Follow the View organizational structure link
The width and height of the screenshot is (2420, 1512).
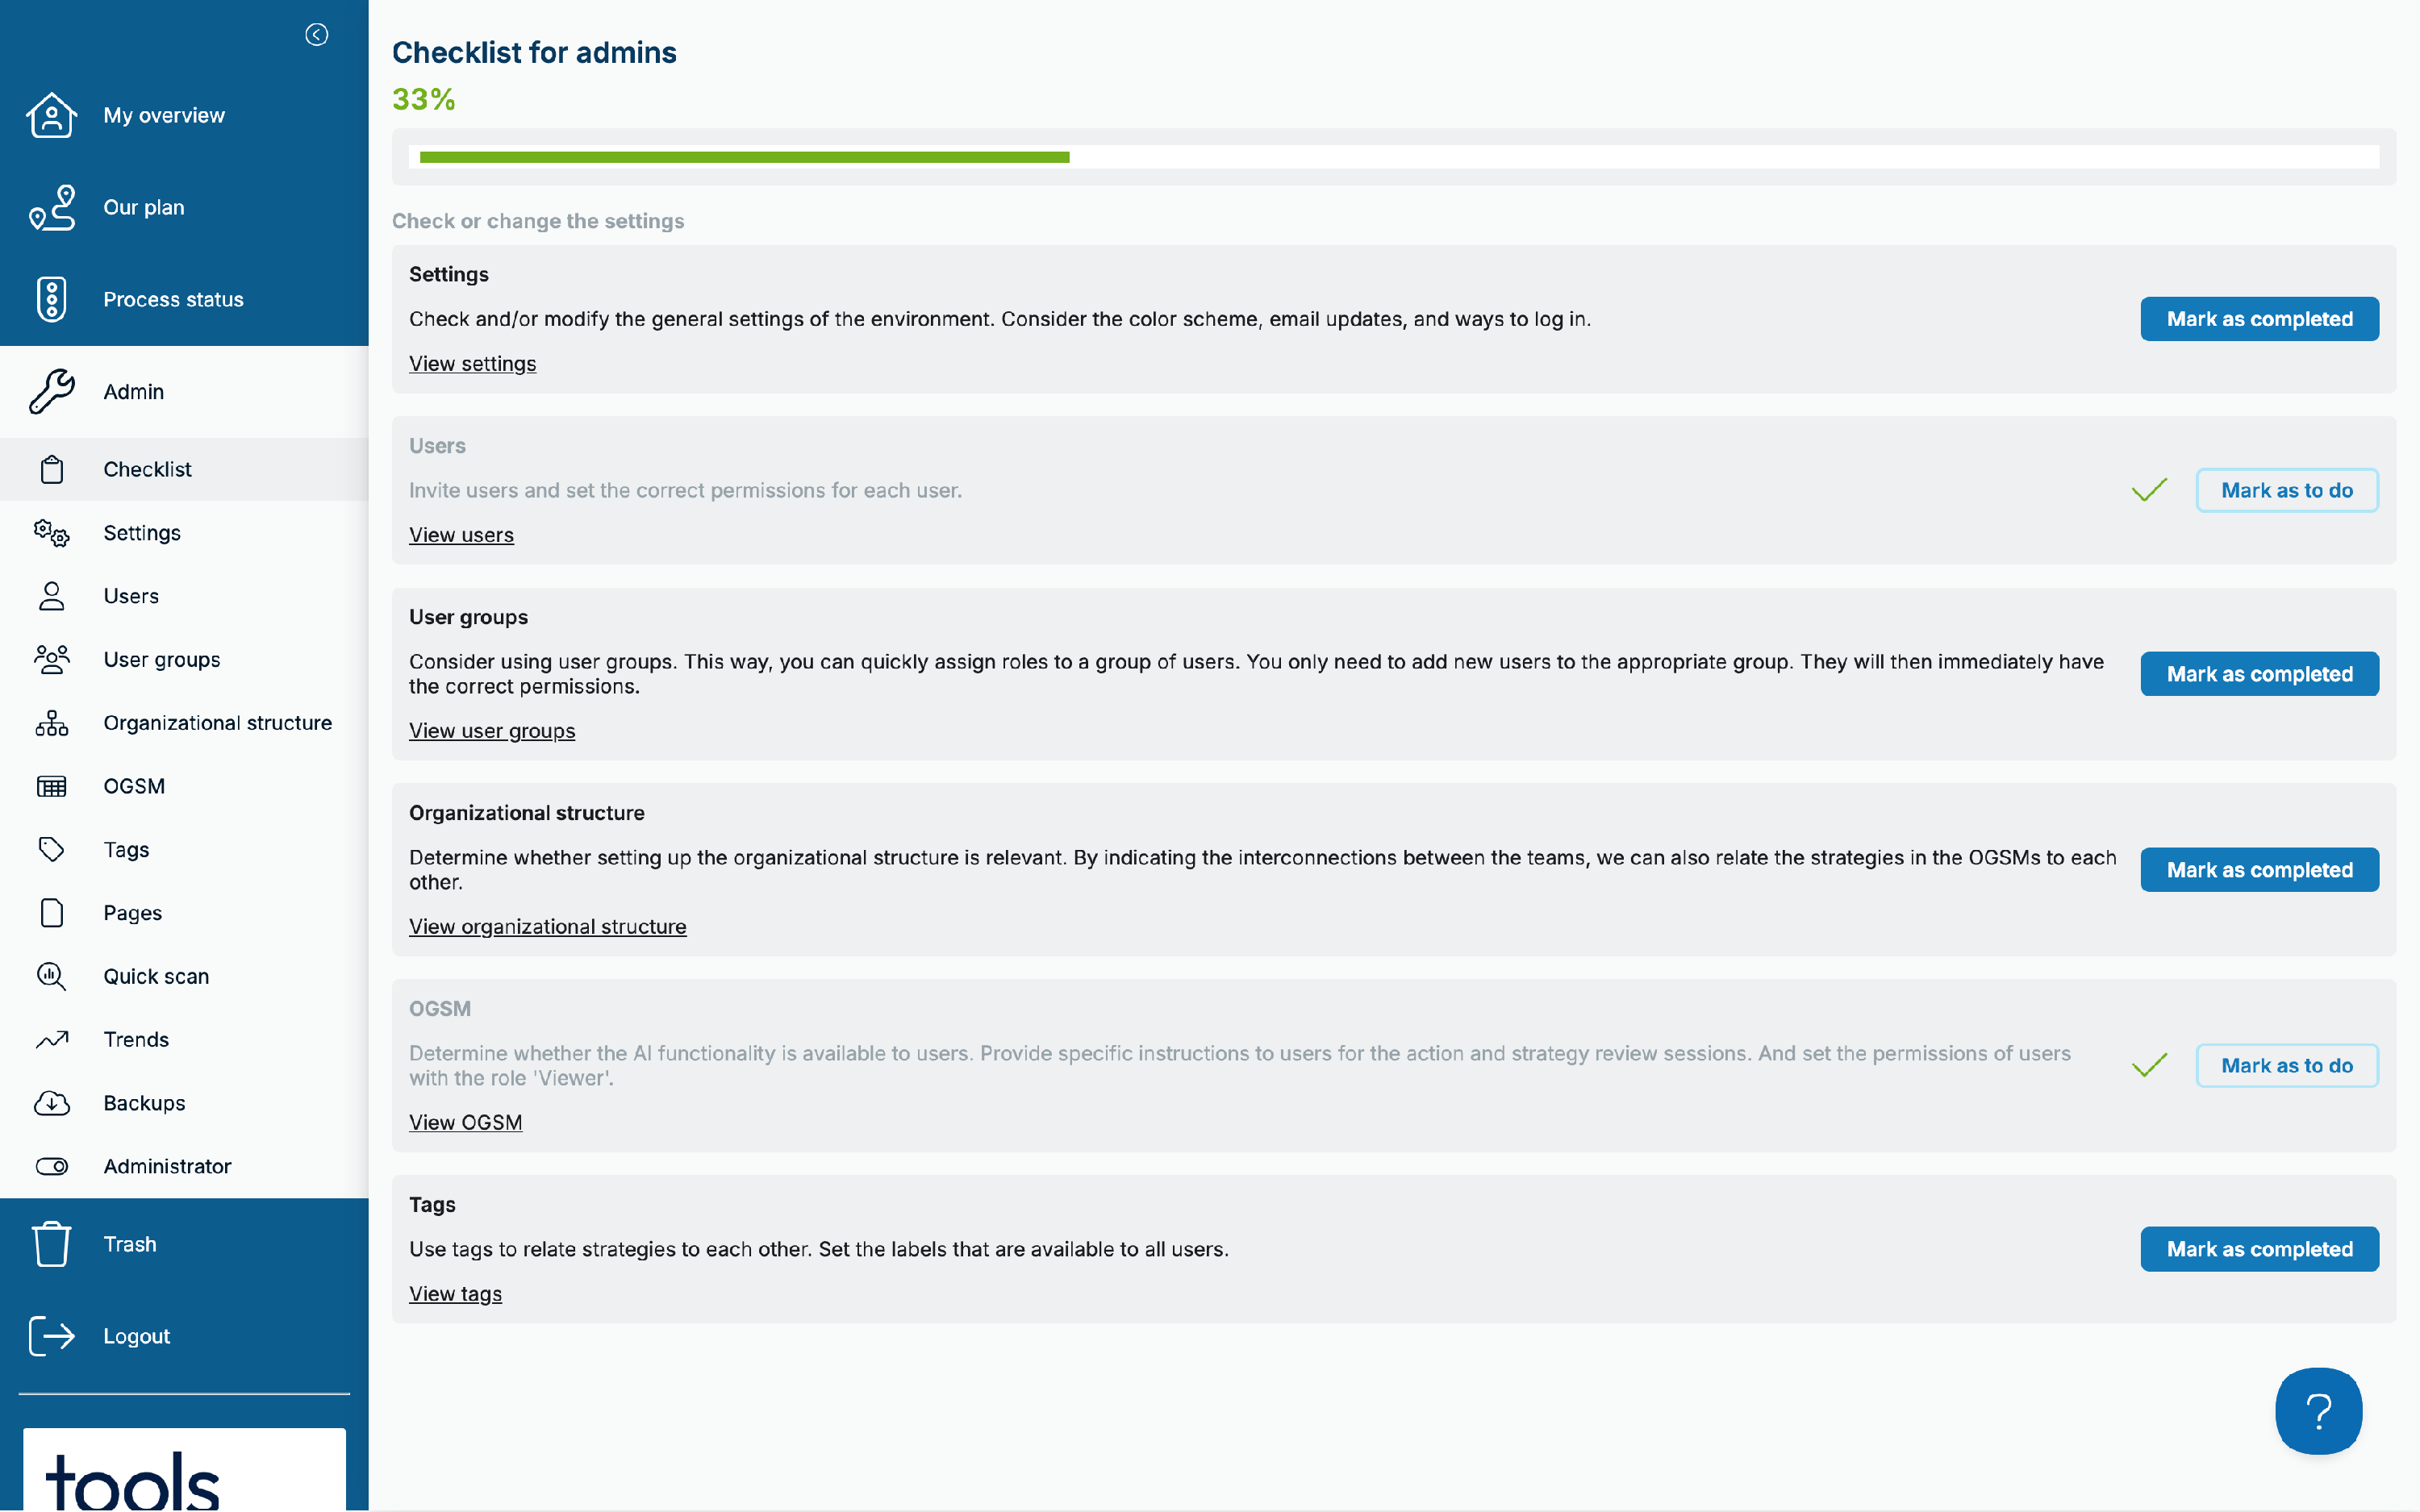(x=547, y=927)
